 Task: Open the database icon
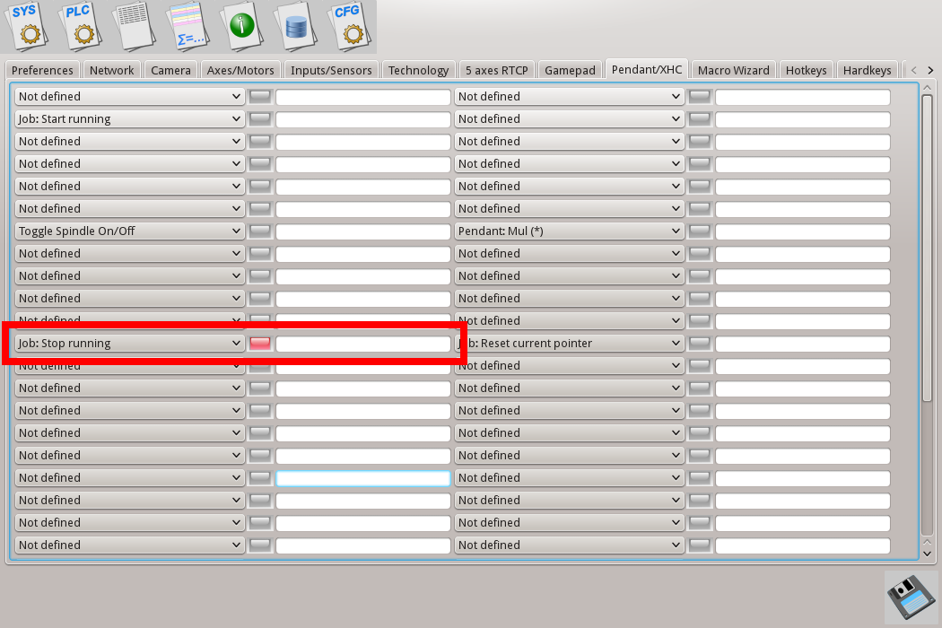(x=296, y=26)
